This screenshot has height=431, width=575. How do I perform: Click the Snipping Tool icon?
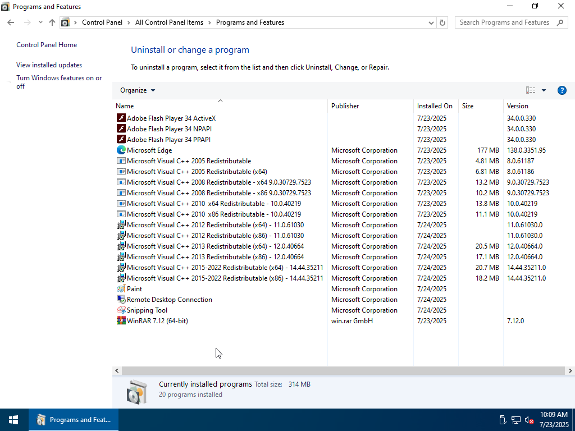121,310
